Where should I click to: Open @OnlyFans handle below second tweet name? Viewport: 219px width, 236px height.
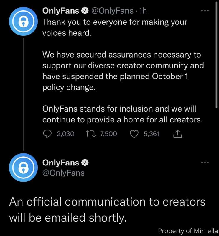tap(63, 173)
